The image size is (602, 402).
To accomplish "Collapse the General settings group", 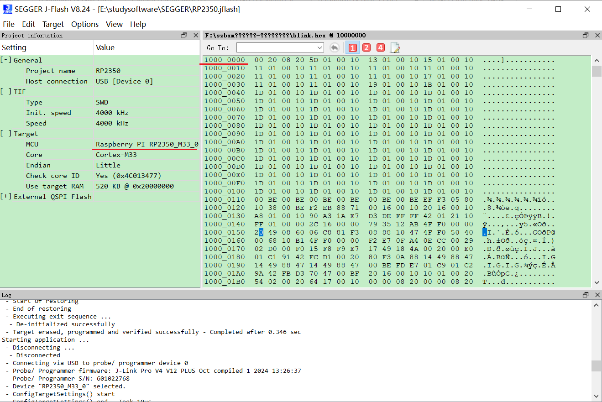I will [6, 60].
